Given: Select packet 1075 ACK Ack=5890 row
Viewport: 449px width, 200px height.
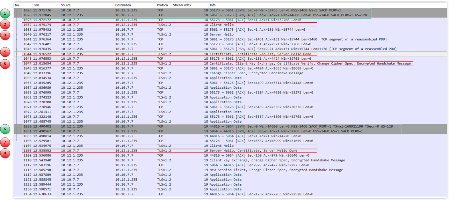Looking at the screenshot, I should click(230, 117).
